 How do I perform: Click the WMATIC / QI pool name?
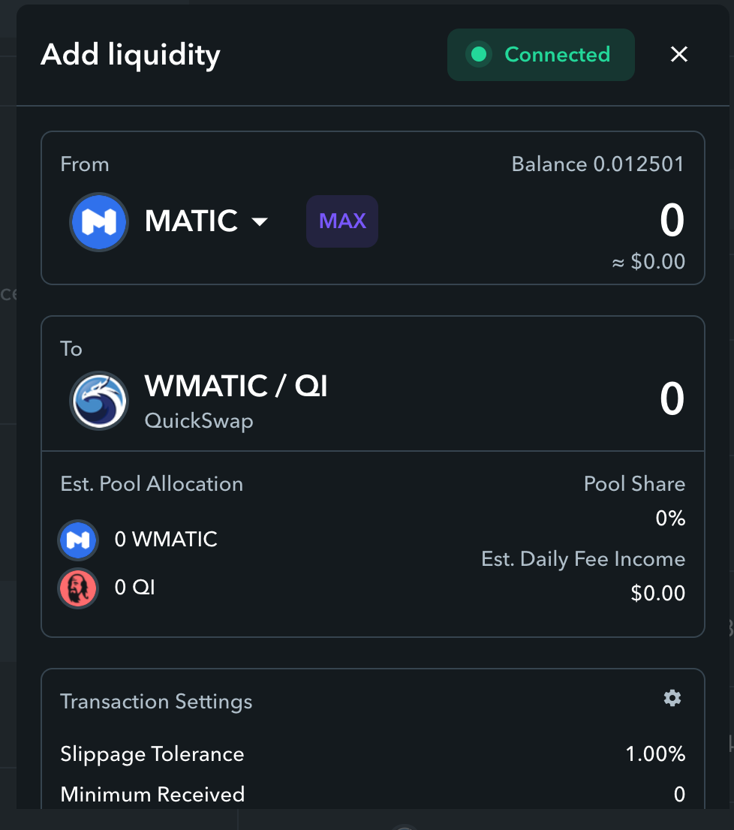236,386
